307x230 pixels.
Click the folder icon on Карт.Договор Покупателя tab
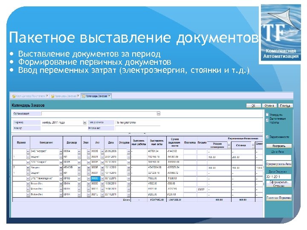coord(14,96)
